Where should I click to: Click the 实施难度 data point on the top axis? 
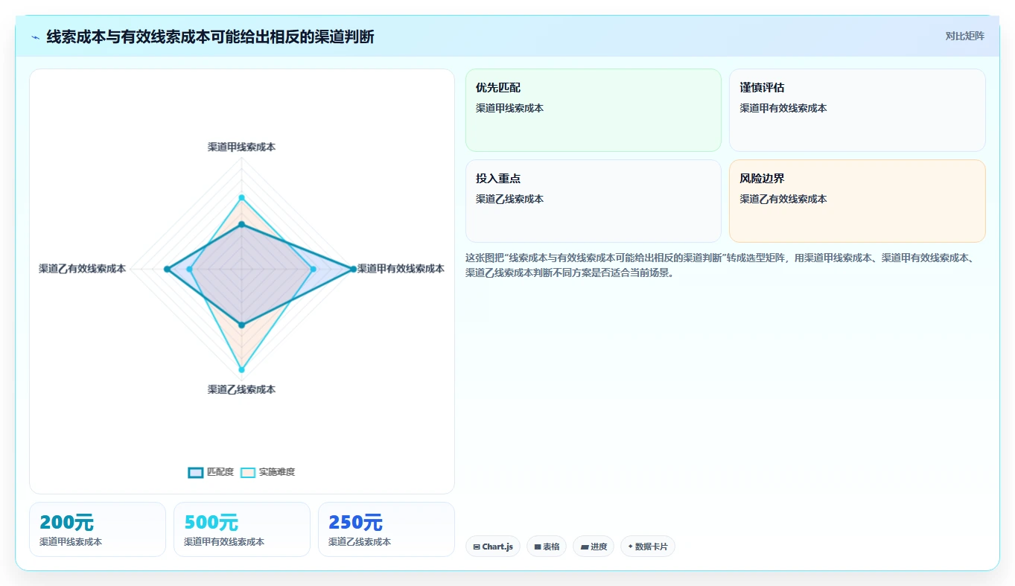coord(241,197)
